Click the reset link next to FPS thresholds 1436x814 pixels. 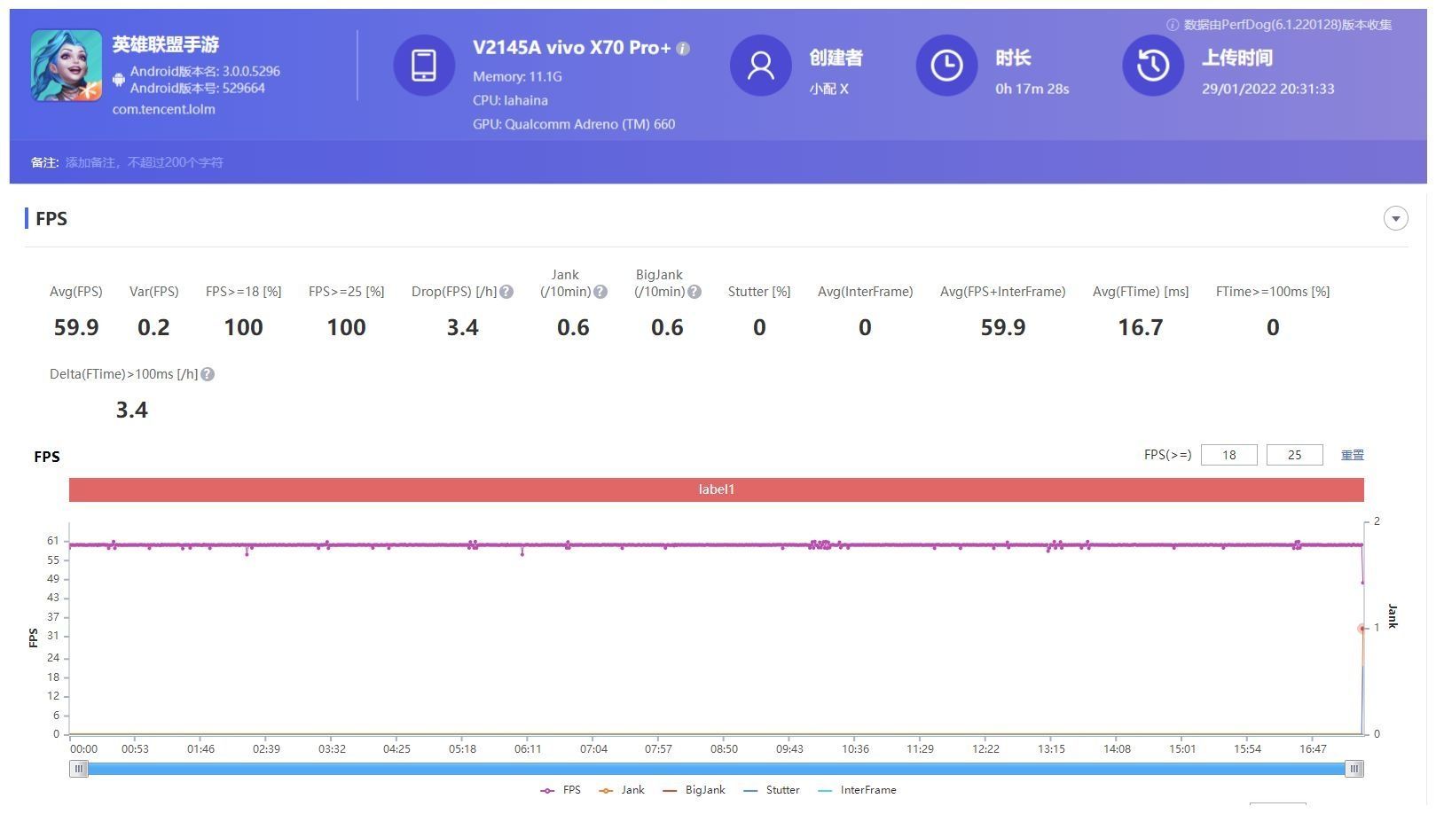(1352, 455)
